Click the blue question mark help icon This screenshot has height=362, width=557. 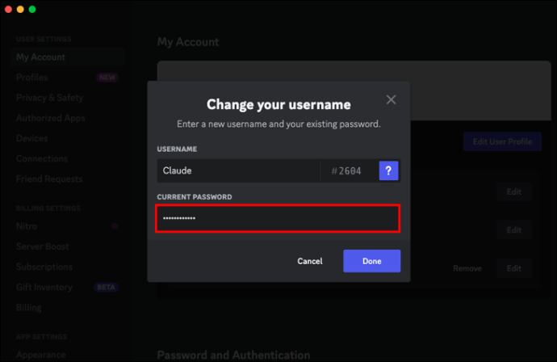pyautogui.click(x=388, y=170)
